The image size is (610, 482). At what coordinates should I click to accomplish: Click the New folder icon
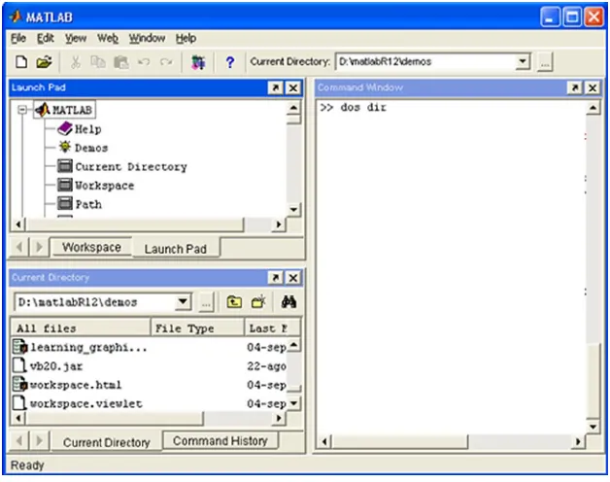[x=258, y=302]
